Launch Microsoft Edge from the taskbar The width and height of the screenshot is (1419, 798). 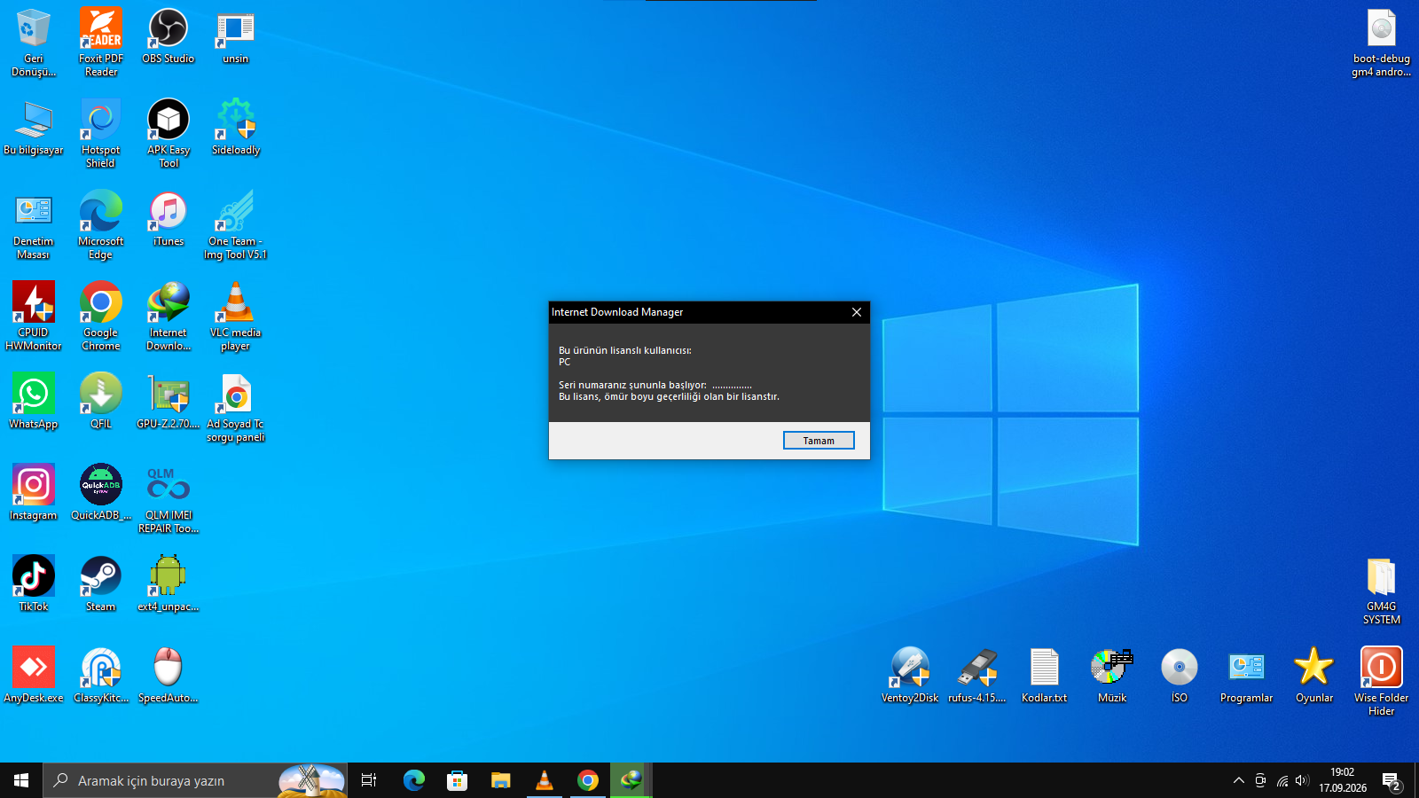[414, 780]
